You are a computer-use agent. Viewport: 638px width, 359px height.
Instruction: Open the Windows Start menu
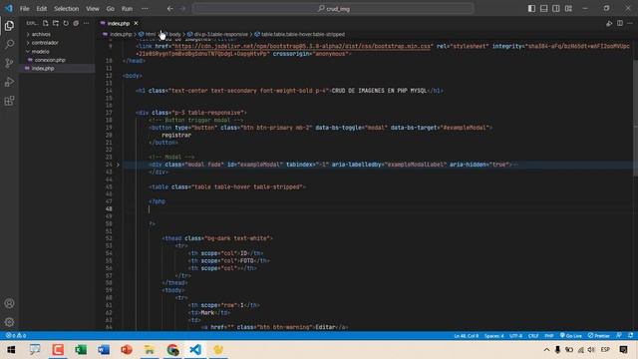[11, 350]
